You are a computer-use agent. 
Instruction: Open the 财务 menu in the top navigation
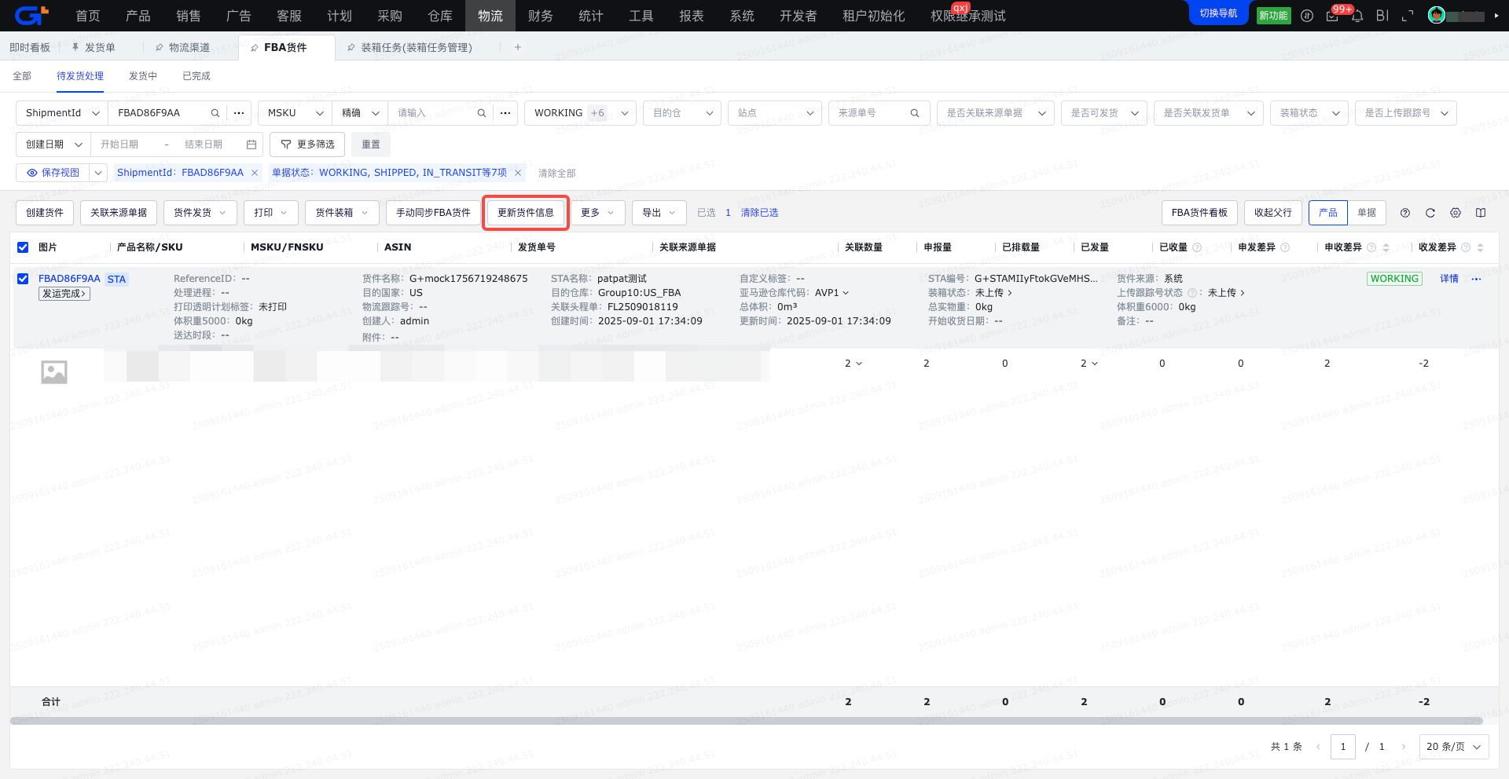coord(541,16)
